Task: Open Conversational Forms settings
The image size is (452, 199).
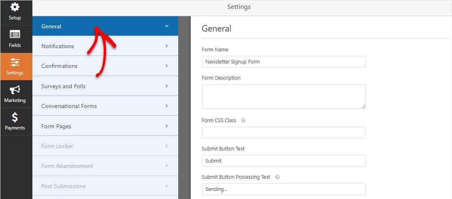Action: (69, 106)
